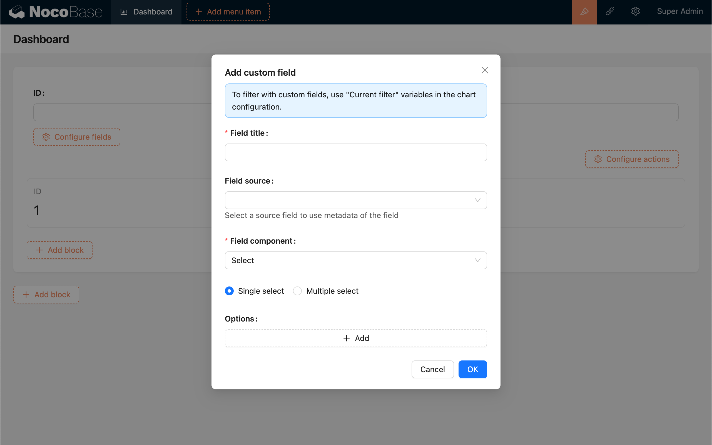Open the Super Admin user menu
Image resolution: width=712 pixels, height=445 pixels.
(680, 11)
